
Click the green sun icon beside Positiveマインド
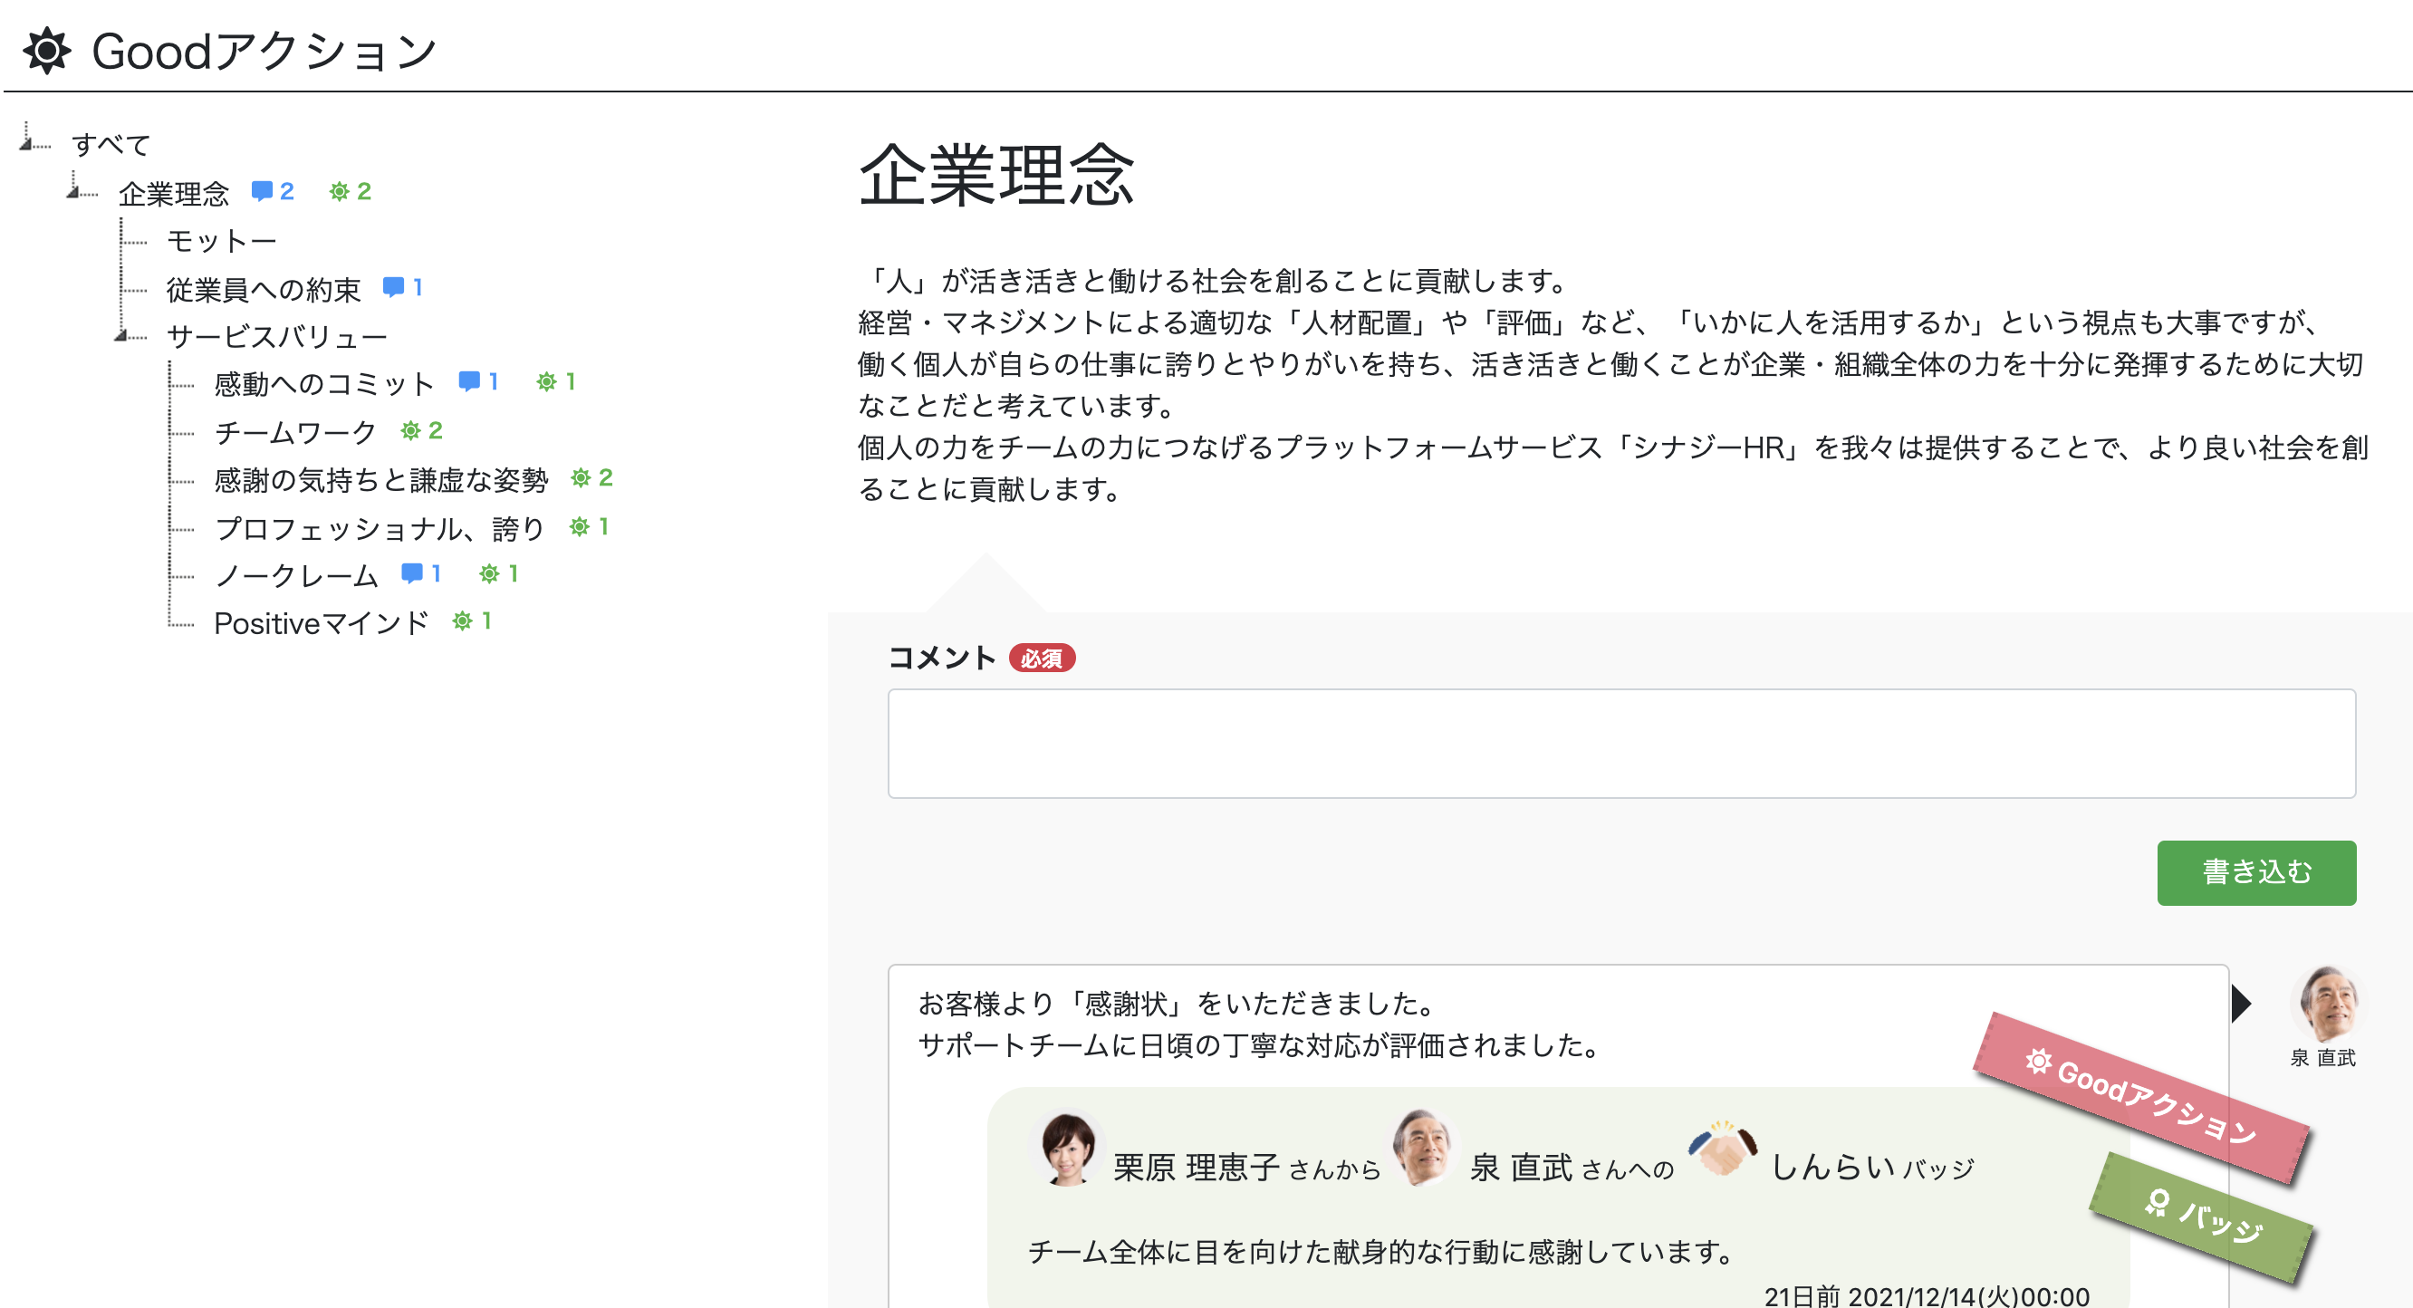462,620
